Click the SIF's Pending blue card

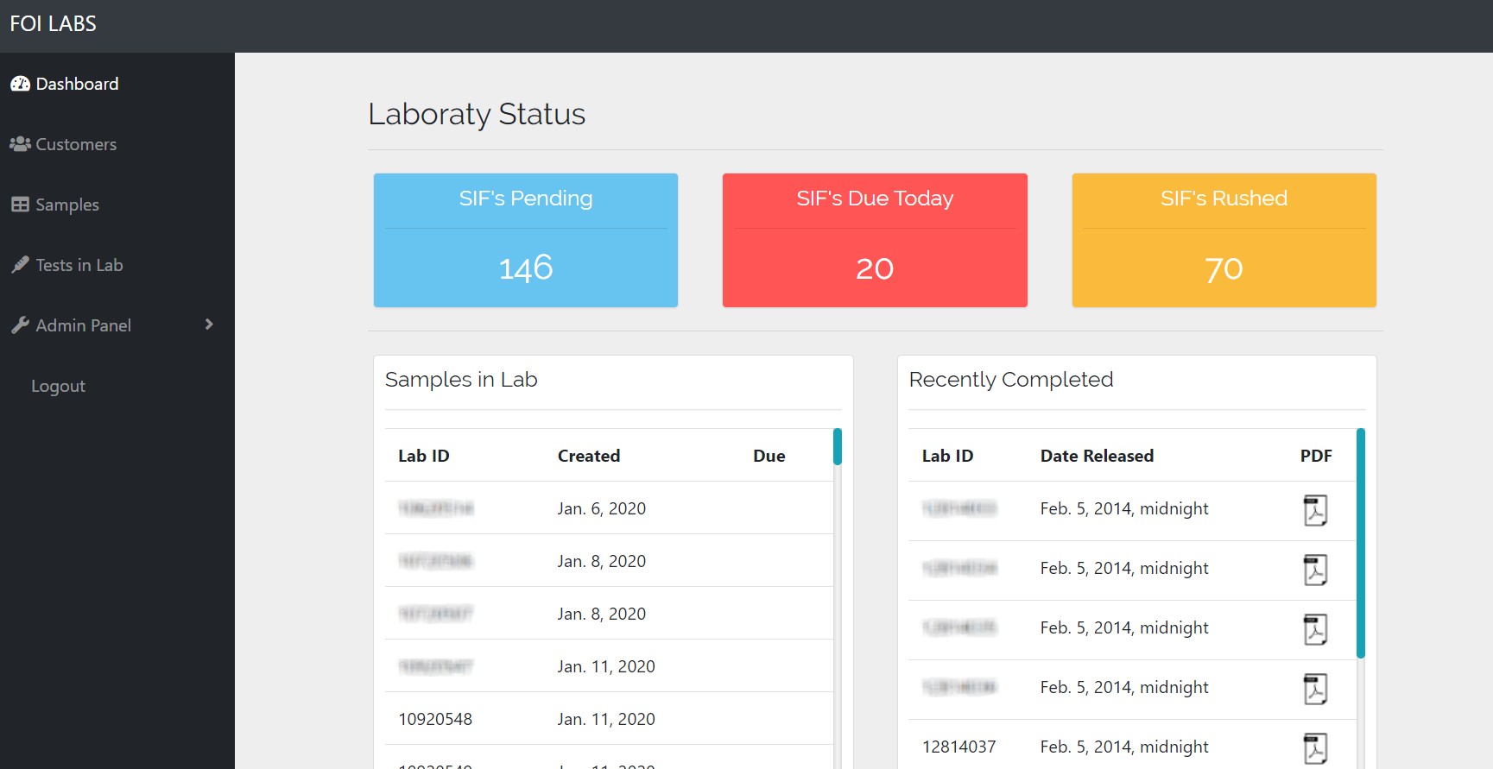[525, 240]
